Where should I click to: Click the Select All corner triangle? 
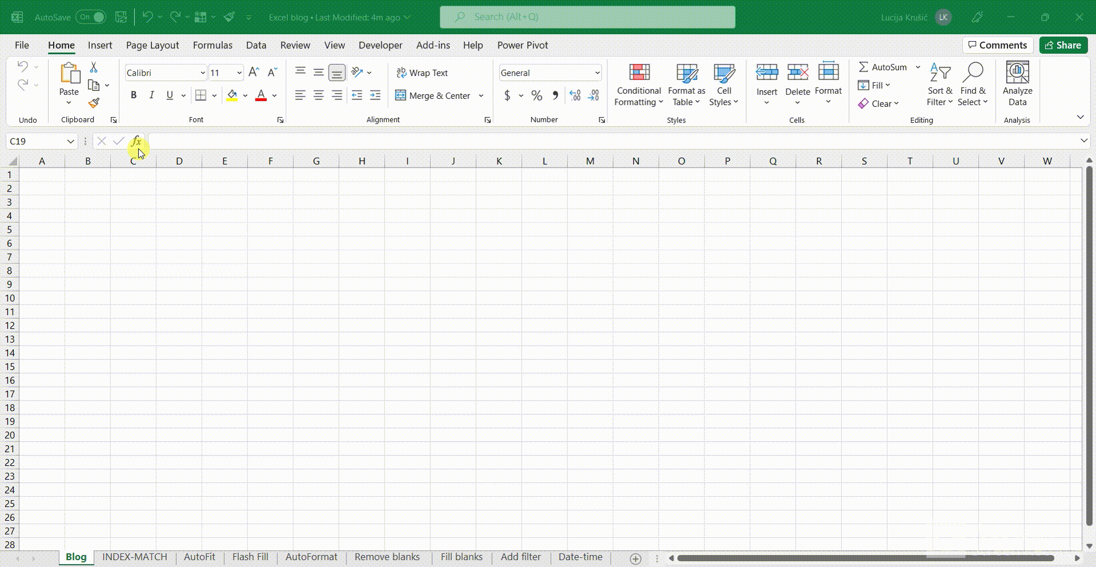tap(11, 162)
